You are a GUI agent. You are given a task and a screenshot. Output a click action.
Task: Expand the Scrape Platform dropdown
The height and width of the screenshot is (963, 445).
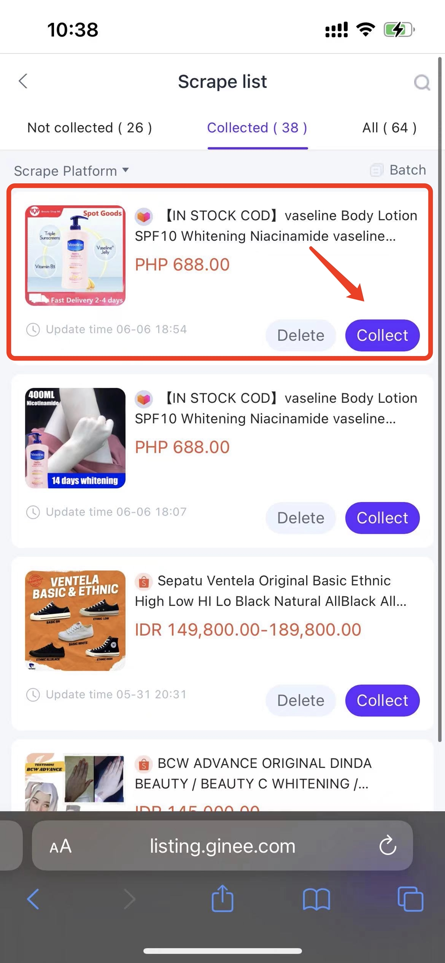click(x=71, y=171)
